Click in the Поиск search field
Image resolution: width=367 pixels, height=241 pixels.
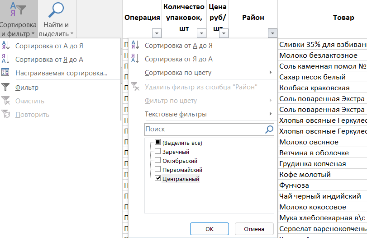pyautogui.click(x=204, y=130)
